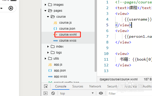
Task: Open the app.json file
Action: click(60, 71)
